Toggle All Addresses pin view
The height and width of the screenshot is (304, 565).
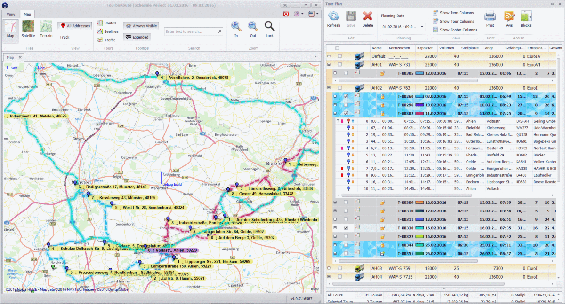(74, 26)
